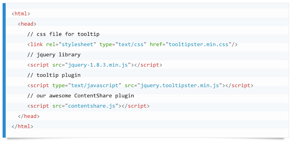Image resolution: width=291 pixels, height=141 pixels.
Task: Click the "jquery.tooltipster.min.js" src value
Action: tap(180, 86)
